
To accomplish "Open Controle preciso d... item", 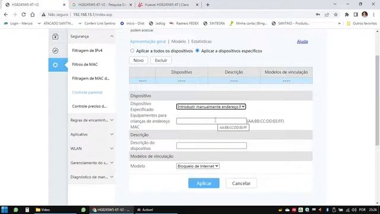I will pos(90,106).
